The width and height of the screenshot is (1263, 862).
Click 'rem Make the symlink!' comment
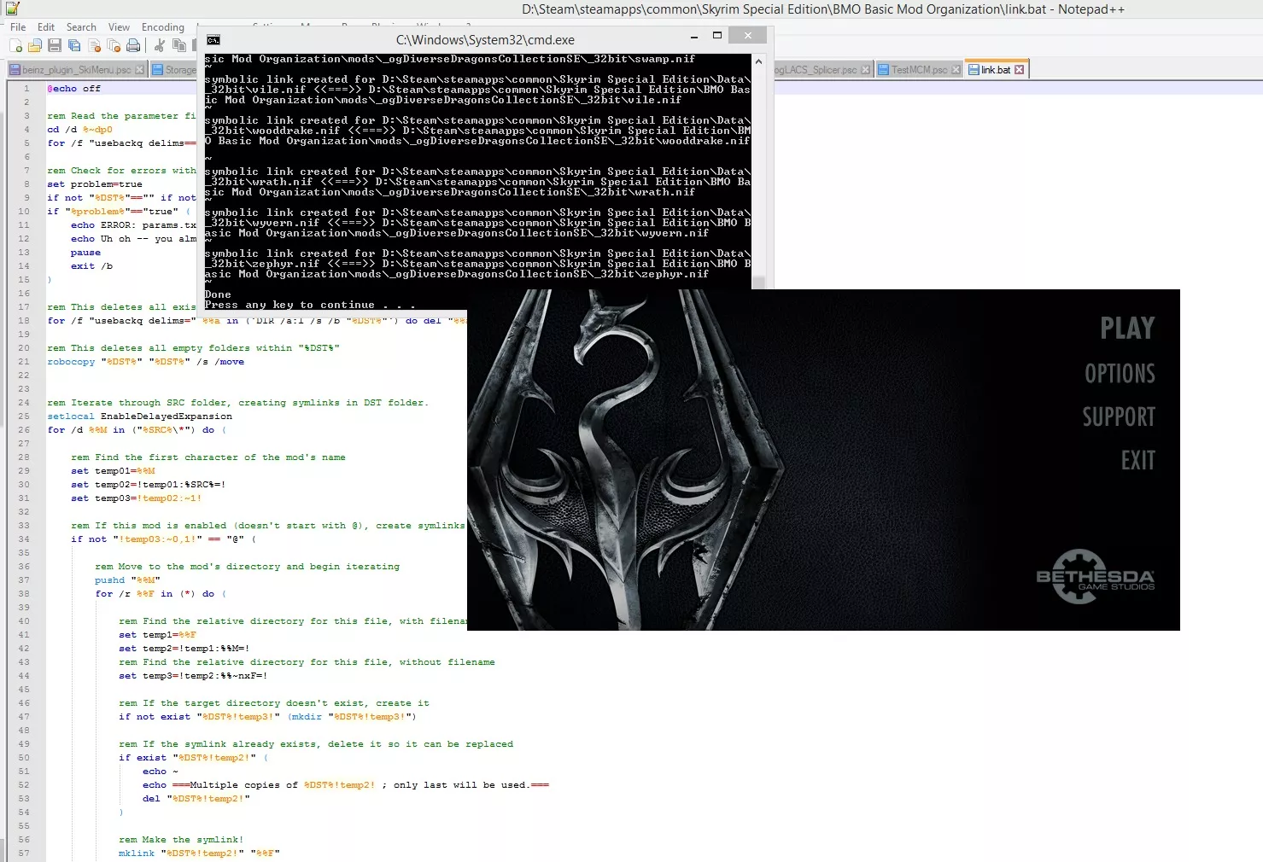[181, 840]
